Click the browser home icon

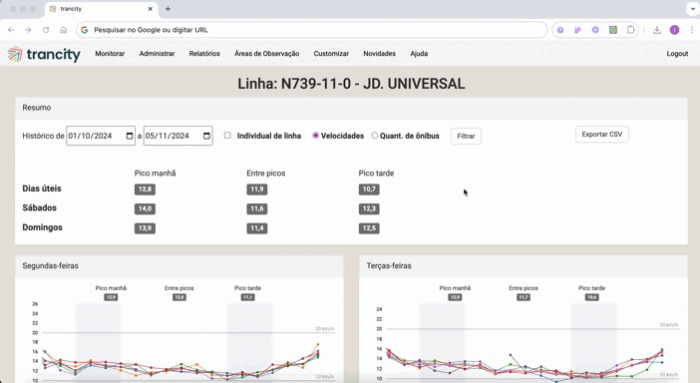tap(64, 30)
